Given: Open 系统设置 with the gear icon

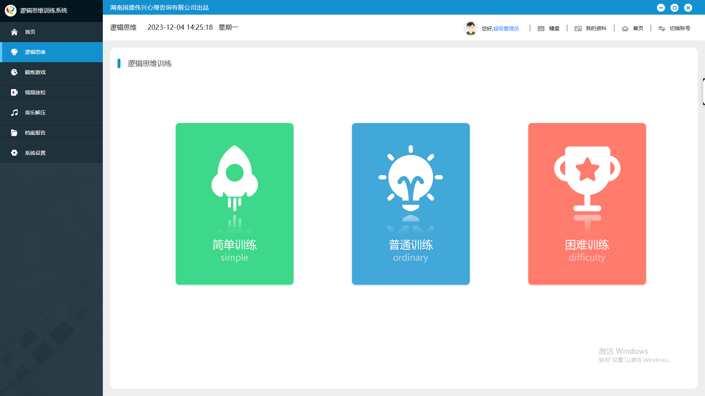Looking at the screenshot, I should [14, 153].
